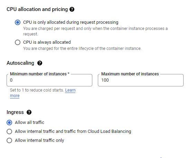
Task: Select internal traffic and Cloud Load Balancing radio
Action: point(9,131)
